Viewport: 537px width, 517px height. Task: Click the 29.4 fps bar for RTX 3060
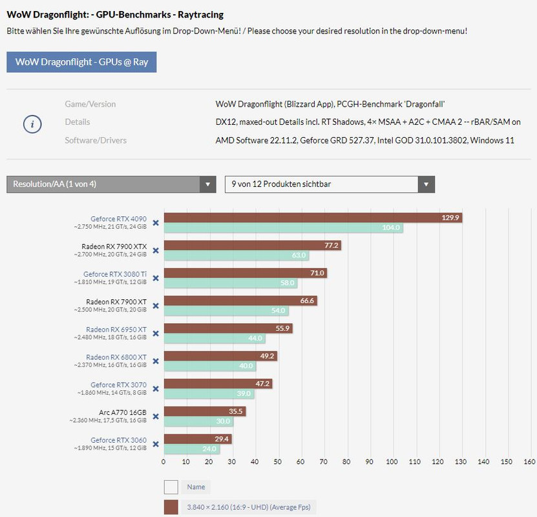tap(198, 439)
